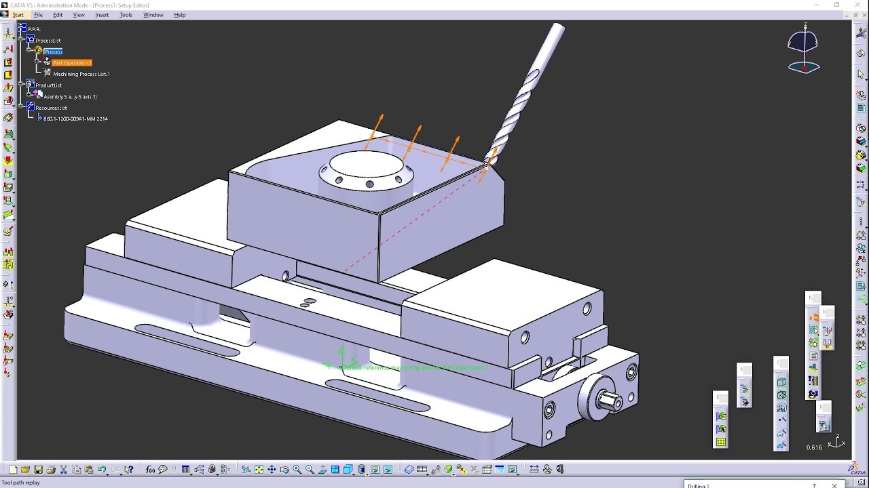Open the Formula f(x) tool

pos(150,469)
